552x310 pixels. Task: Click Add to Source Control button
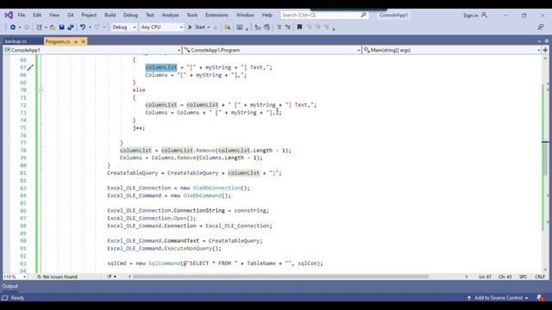click(499, 298)
